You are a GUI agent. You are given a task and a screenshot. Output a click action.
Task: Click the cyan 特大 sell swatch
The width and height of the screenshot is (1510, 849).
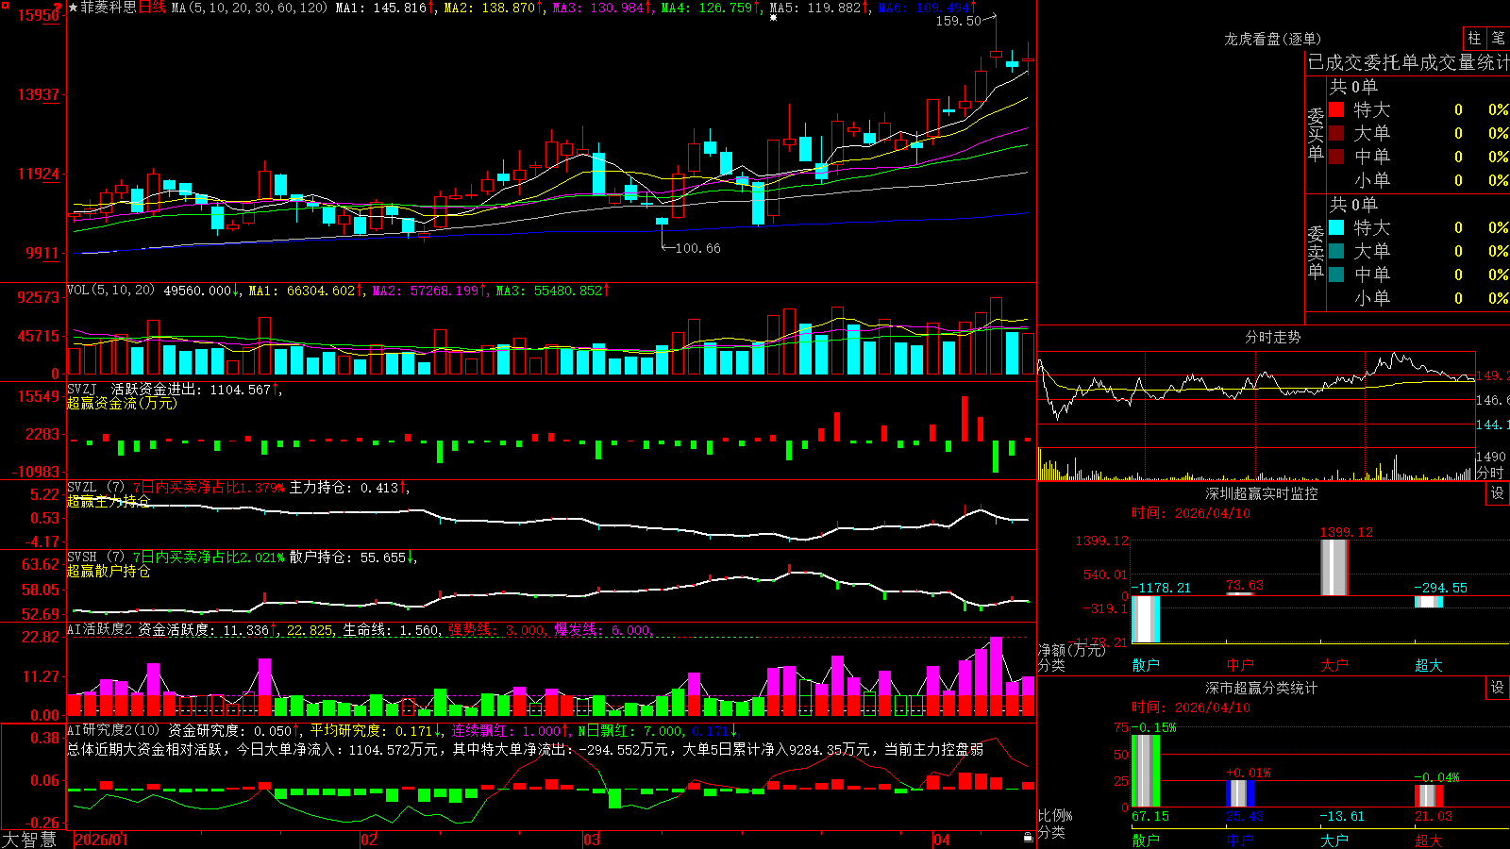tap(1336, 227)
